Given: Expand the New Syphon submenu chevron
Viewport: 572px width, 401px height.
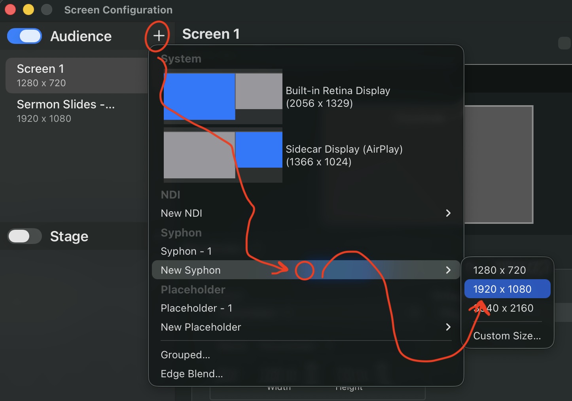Looking at the screenshot, I should click(448, 270).
